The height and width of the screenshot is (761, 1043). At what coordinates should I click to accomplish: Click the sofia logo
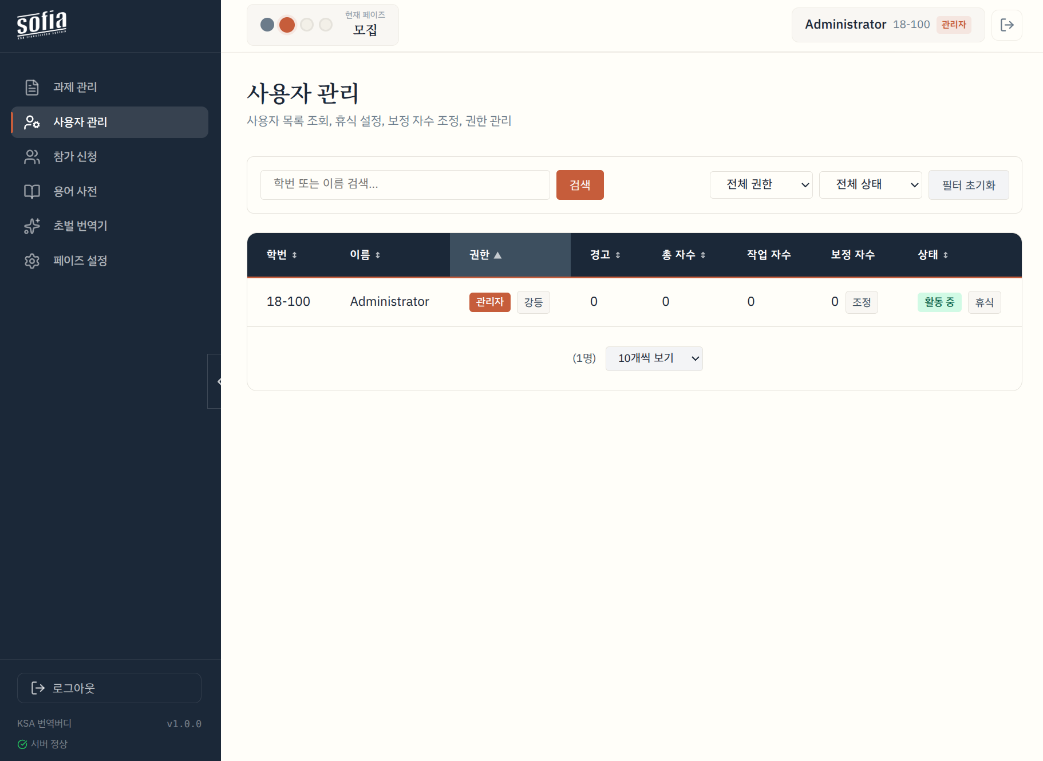pos(40,24)
